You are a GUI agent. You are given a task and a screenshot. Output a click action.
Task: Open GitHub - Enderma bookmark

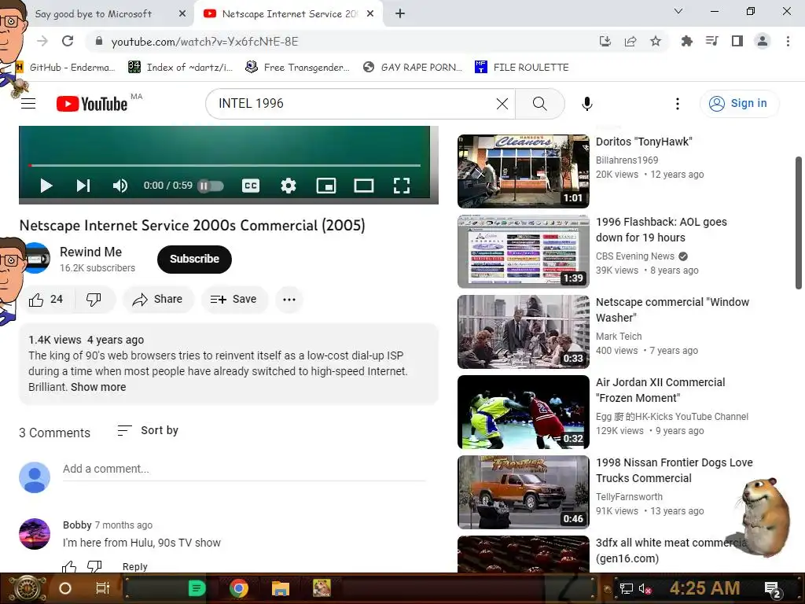point(66,68)
